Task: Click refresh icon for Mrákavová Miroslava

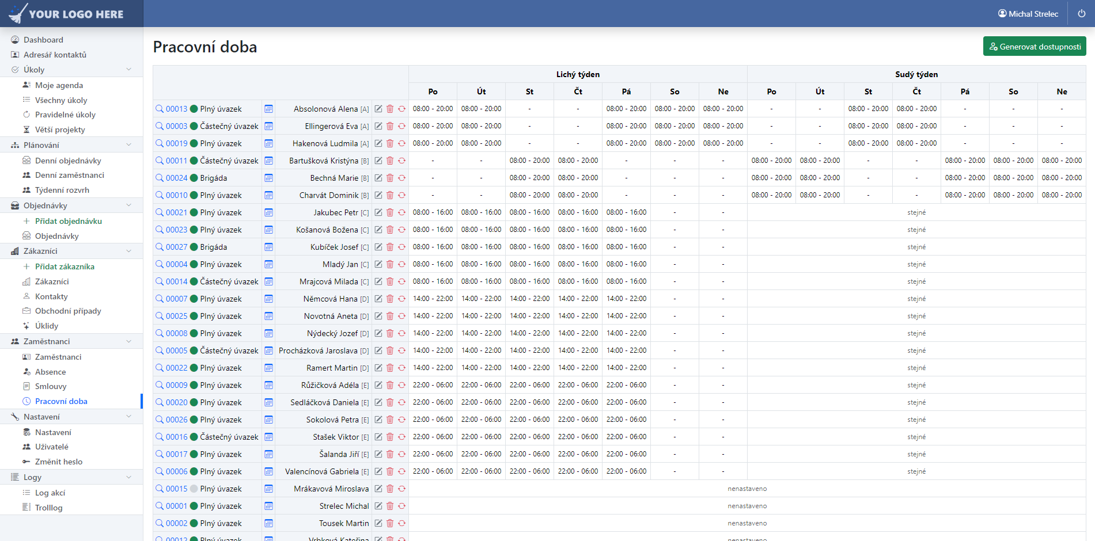Action: [x=401, y=489]
